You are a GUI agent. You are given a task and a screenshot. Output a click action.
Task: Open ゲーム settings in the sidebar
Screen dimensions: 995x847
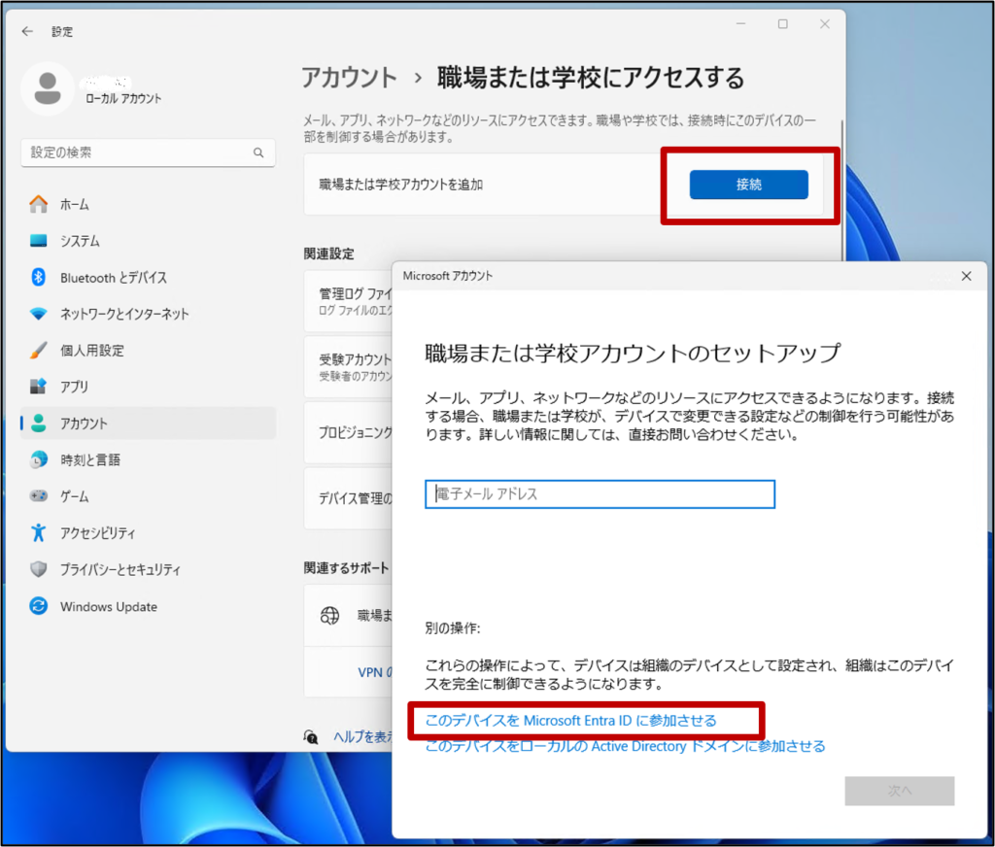click(148, 496)
